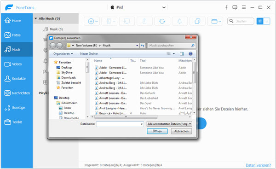Open the Organisieren dropdown menu
This screenshot has width=276, height=169.
click(63, 53)
